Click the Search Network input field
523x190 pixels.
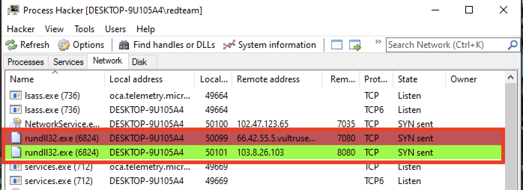[447, 45]
